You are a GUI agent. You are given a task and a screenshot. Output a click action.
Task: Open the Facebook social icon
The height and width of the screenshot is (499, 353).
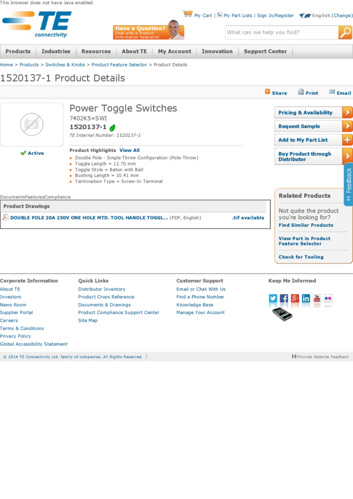click(x=284, y=298)
